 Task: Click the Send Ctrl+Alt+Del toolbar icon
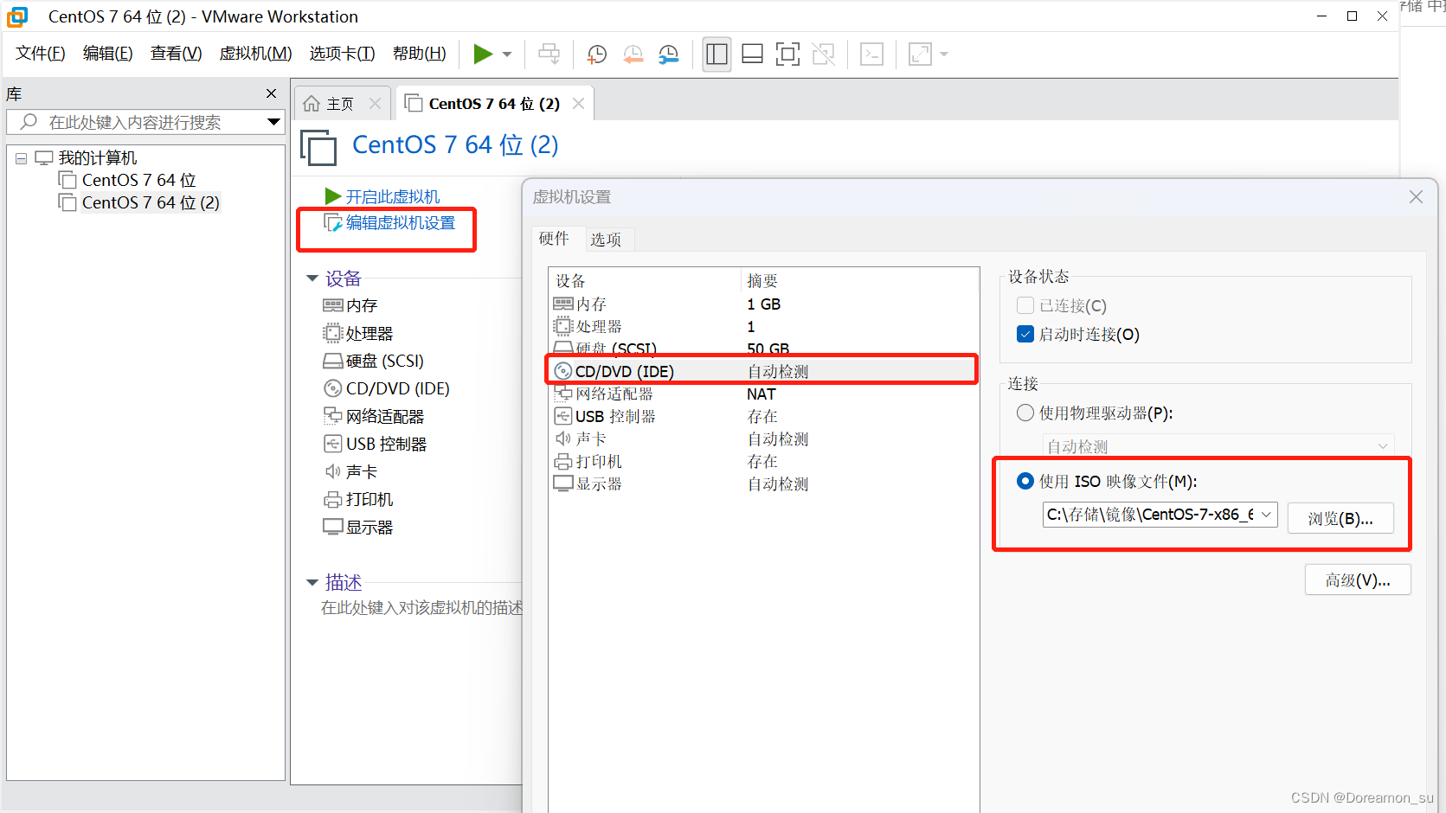pyautogui.click(x=549, y=54)
